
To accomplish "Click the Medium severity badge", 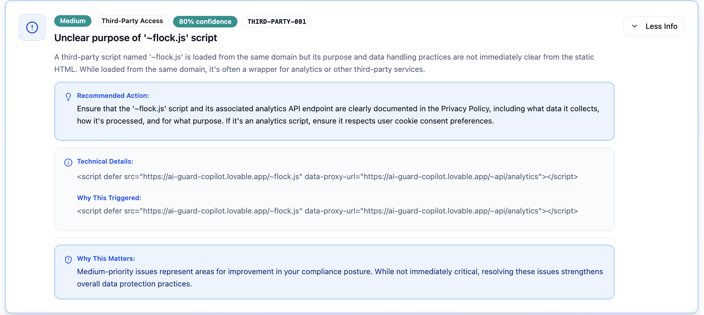I will point(73,21).
